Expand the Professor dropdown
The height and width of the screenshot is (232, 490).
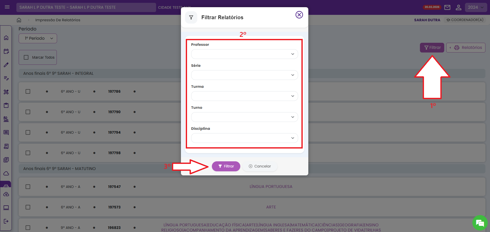(x=244, y=54)
